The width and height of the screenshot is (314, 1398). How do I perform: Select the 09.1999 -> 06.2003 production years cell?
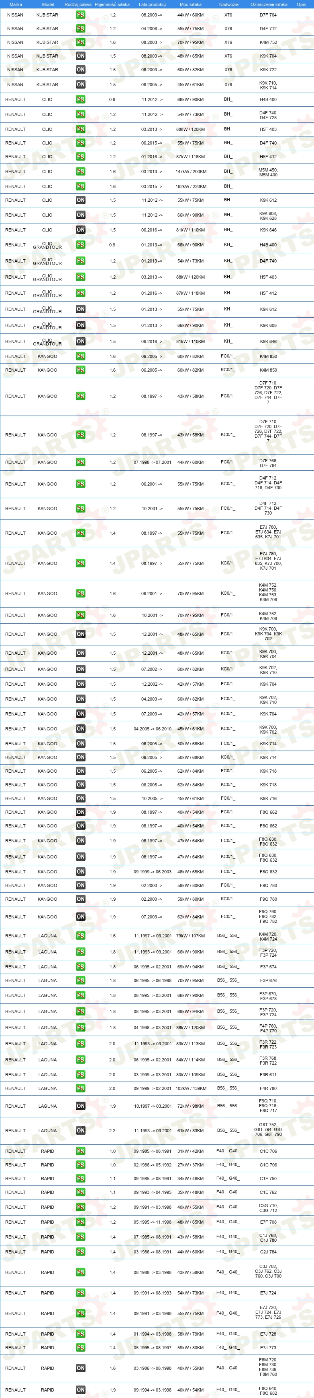(x=152, y=872)
